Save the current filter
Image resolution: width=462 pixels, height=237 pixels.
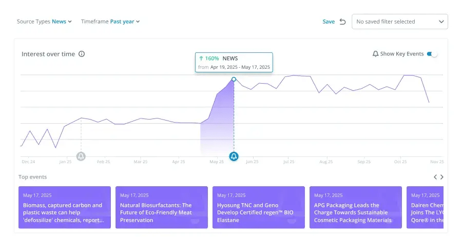(x=329, y=22)
